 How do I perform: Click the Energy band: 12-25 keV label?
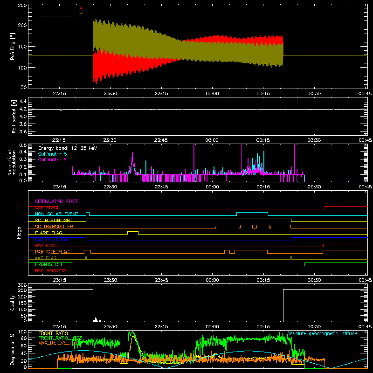(68, 148)
